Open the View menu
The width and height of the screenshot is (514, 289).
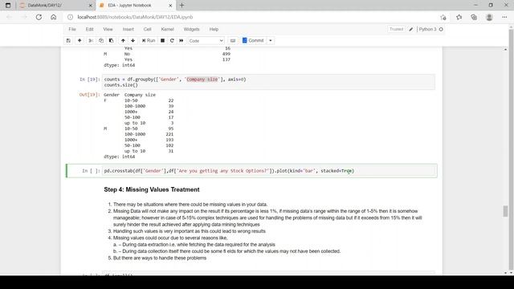[x=108, y=29]
